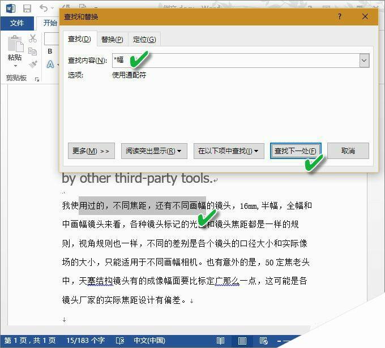Open the 阅读突出显示(R) dropdown
Screen dimensions: 385x348
click(154, 151)
